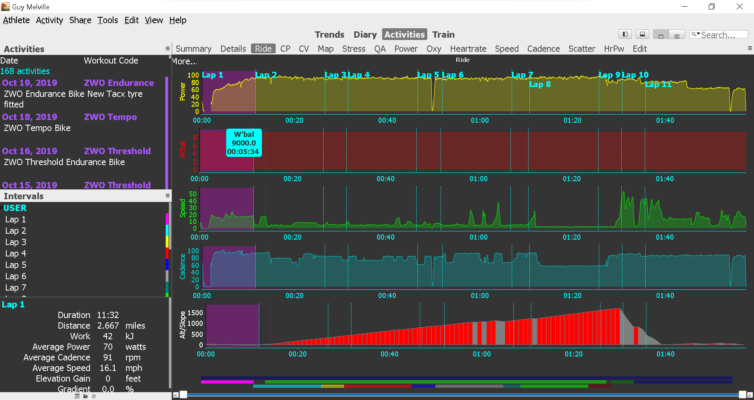
Task: Switch to the Train view
Action: point(443,34)
